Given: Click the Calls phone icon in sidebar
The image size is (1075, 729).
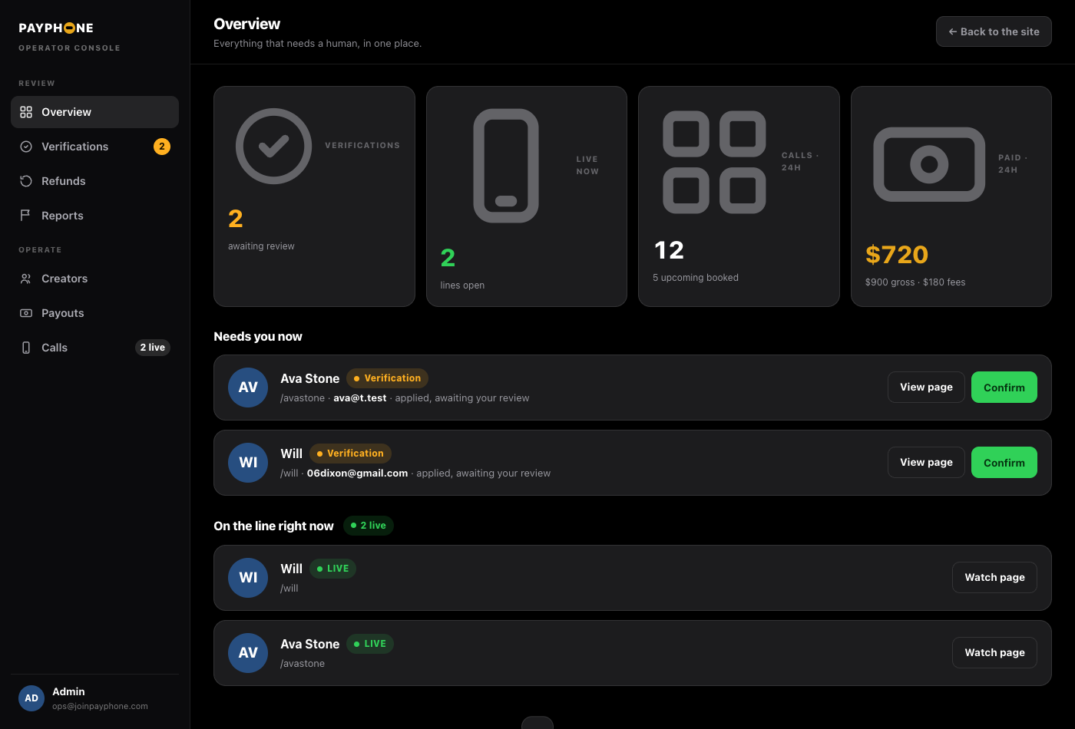Looking at the screenshot, I should coord(26,348).
